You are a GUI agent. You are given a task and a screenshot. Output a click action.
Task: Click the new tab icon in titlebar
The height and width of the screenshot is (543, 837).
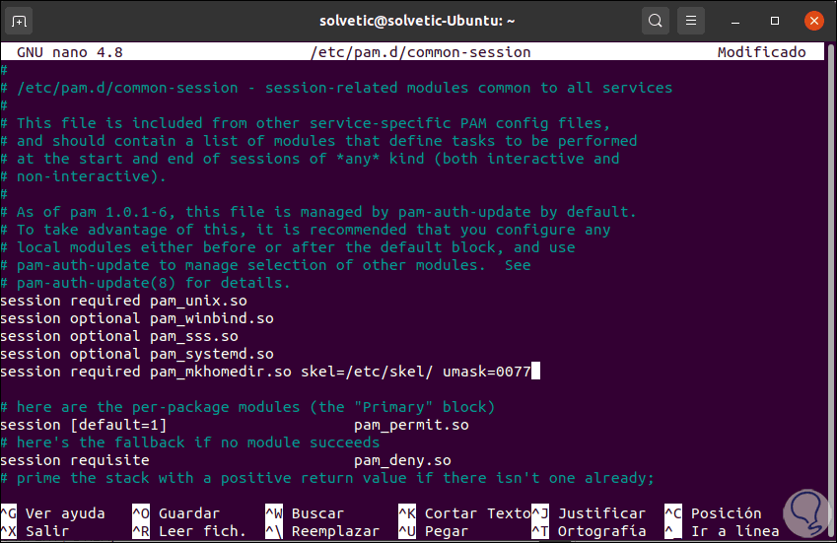pos(22,20)
